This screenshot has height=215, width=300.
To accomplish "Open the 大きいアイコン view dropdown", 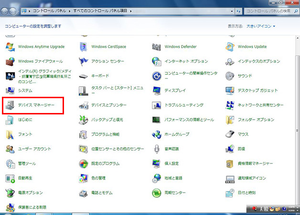I will click(x=261, y=26).
